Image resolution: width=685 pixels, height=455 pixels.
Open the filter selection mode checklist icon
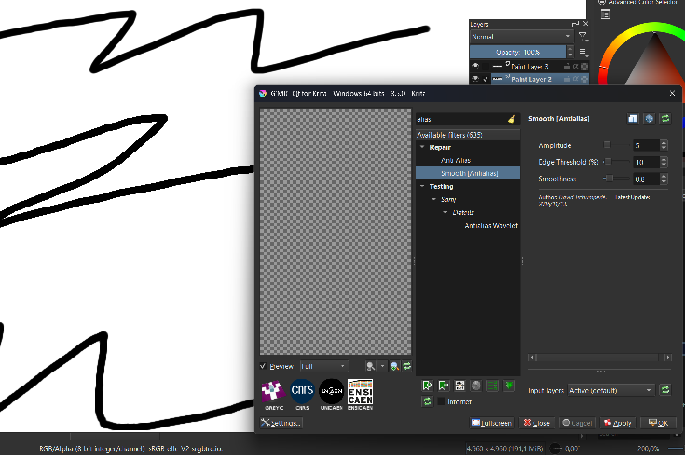493,386
